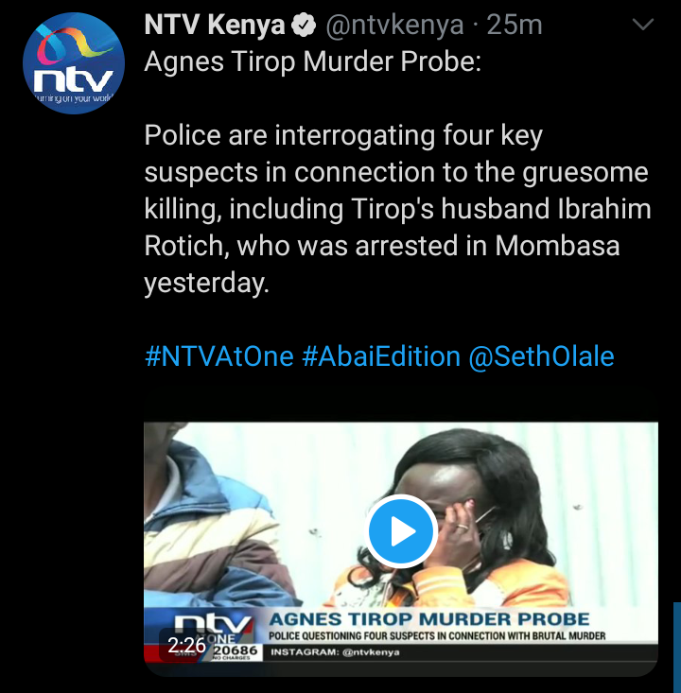Click the 25m tweet timestamp
Viewport: 681px width, 693px height.
(x=515, y=25)
